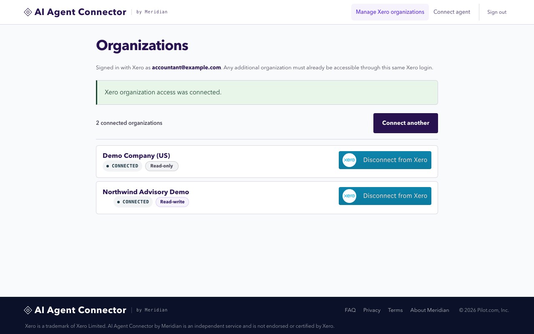The width and height of the screenshot is (534, 334).
Task: Click the 'Xero organization access was connected' banner
Action: point(267,92)
